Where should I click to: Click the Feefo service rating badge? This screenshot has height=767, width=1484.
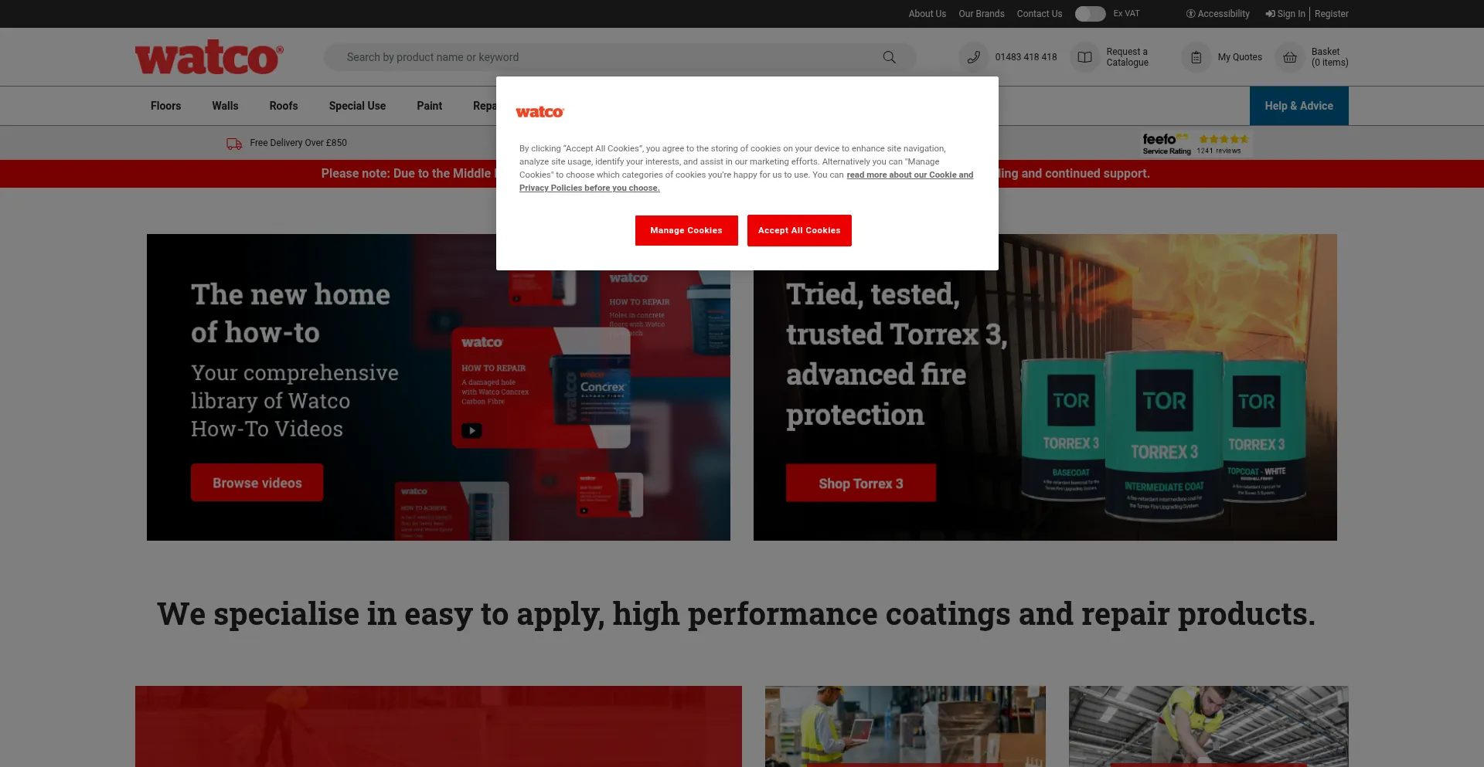(1196, 144)
